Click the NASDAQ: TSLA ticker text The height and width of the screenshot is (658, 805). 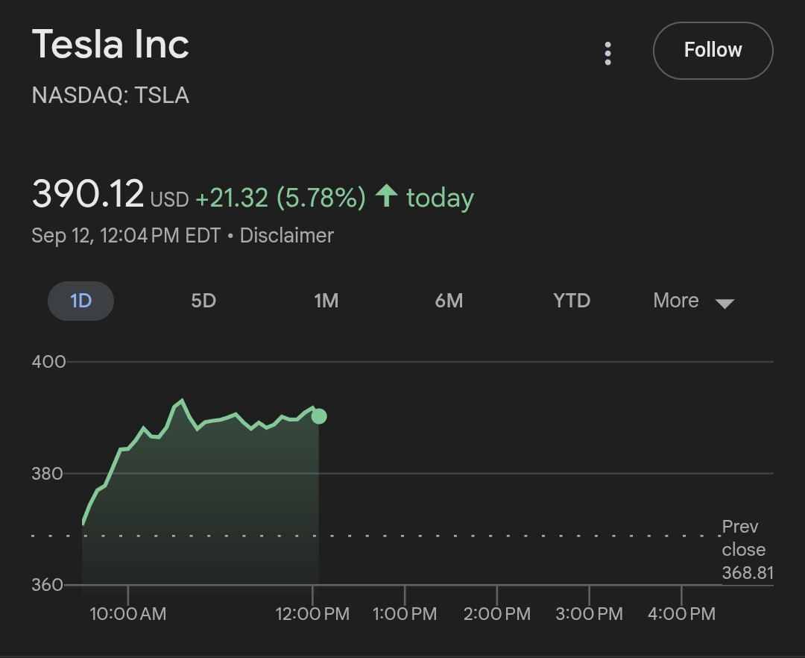click(x=110, y=95)
